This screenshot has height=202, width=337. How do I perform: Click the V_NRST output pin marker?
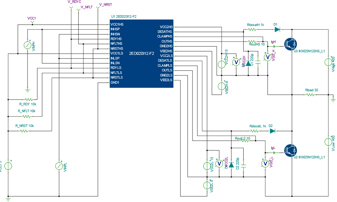(98, 8)
